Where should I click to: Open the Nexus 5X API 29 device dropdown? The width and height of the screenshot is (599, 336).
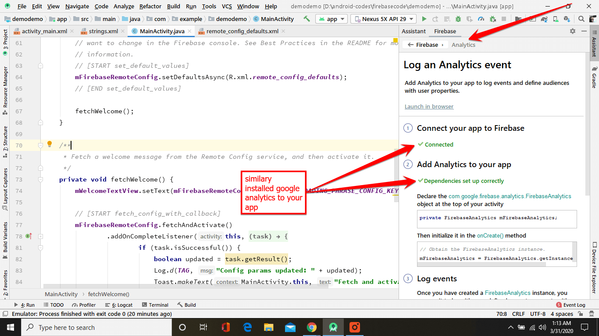pos(384,19)
